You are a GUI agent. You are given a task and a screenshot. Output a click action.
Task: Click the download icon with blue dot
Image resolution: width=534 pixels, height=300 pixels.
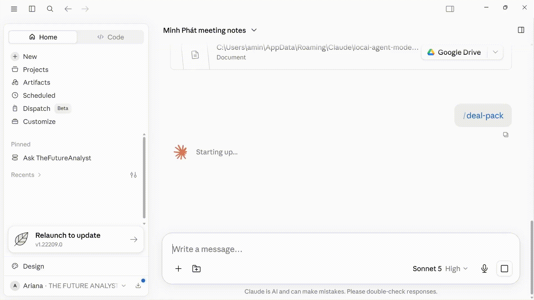coord(138,286)
